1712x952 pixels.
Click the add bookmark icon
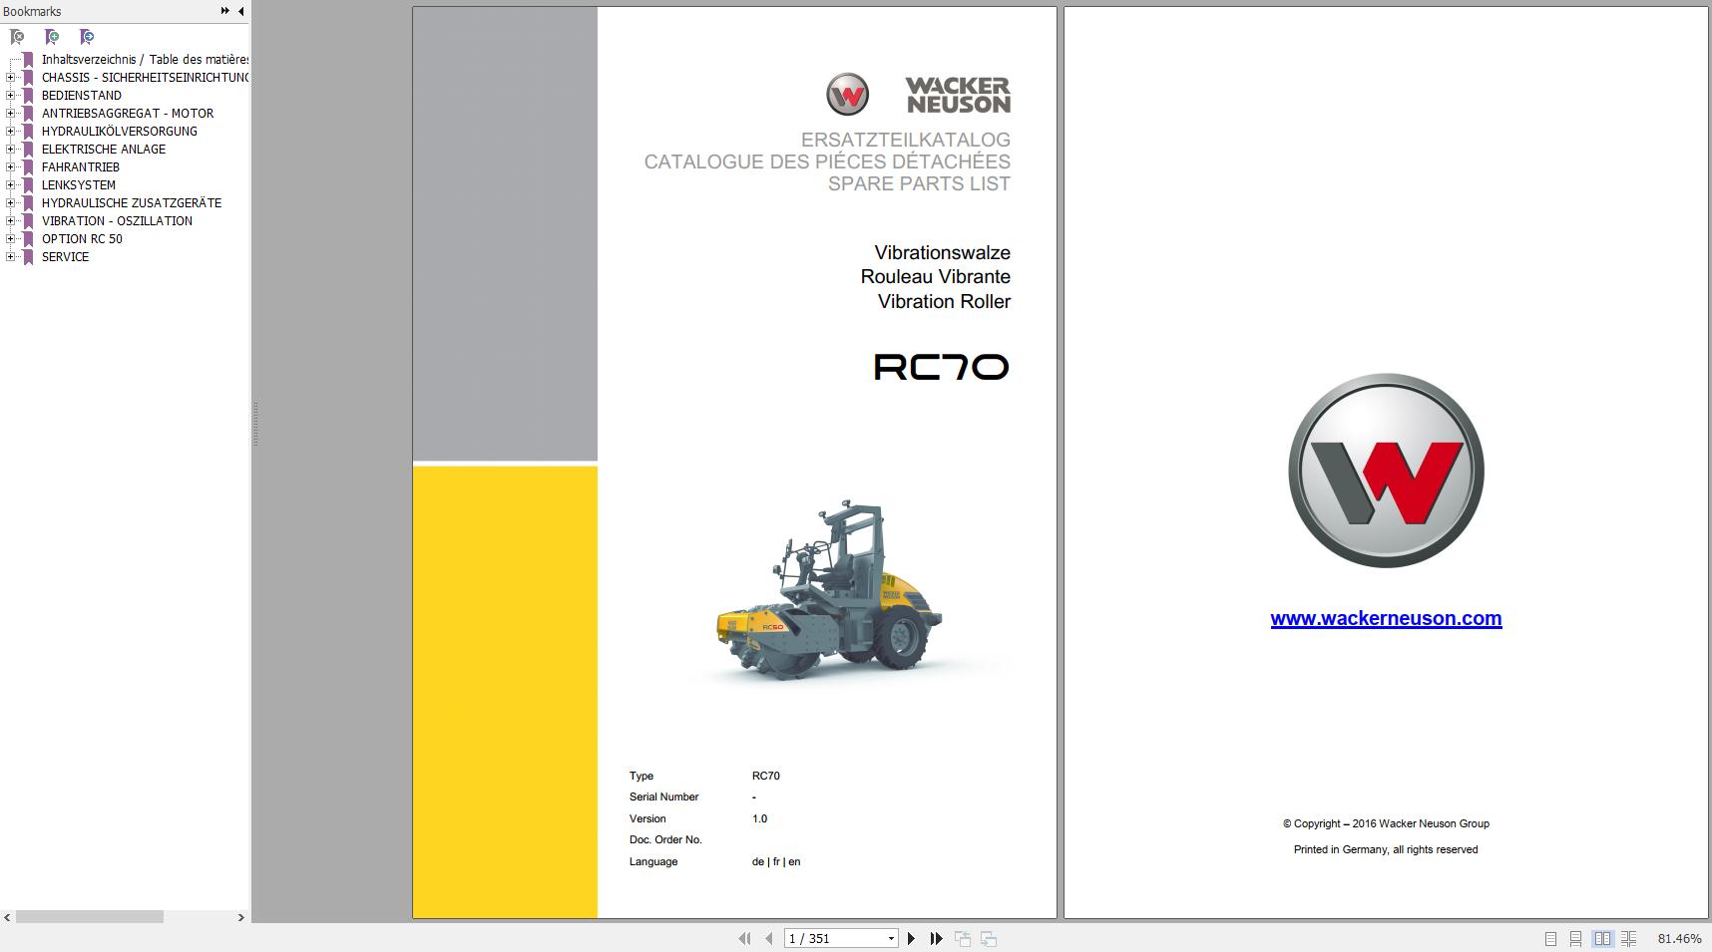(52, 37)
